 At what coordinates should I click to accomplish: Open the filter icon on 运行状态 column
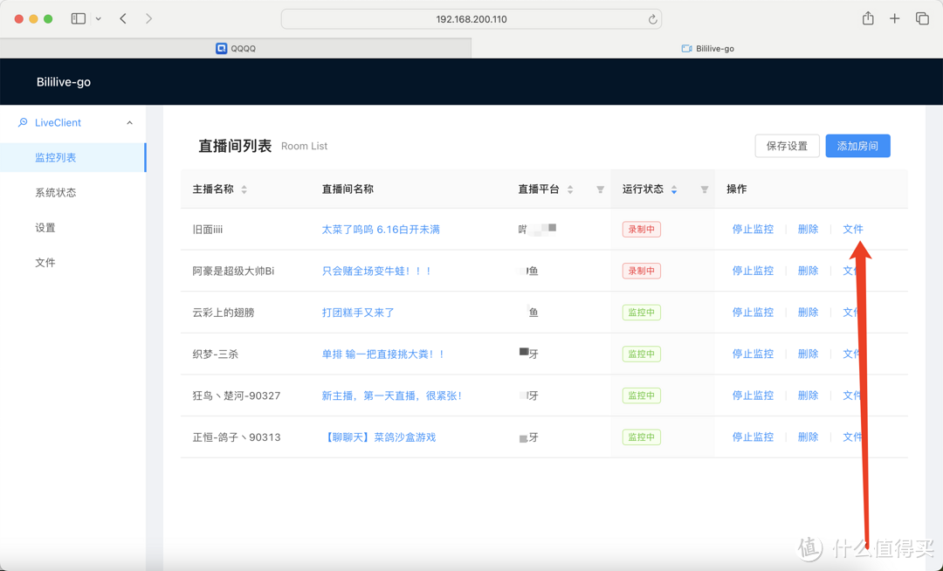tap(704, 189)
